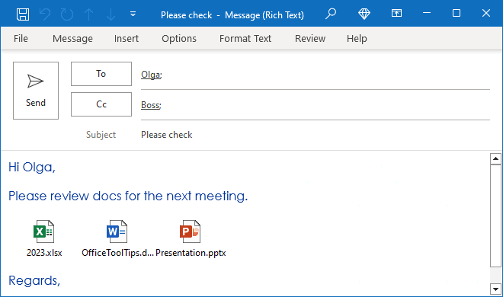Click the Redo arrow icon

click(67, 14)
